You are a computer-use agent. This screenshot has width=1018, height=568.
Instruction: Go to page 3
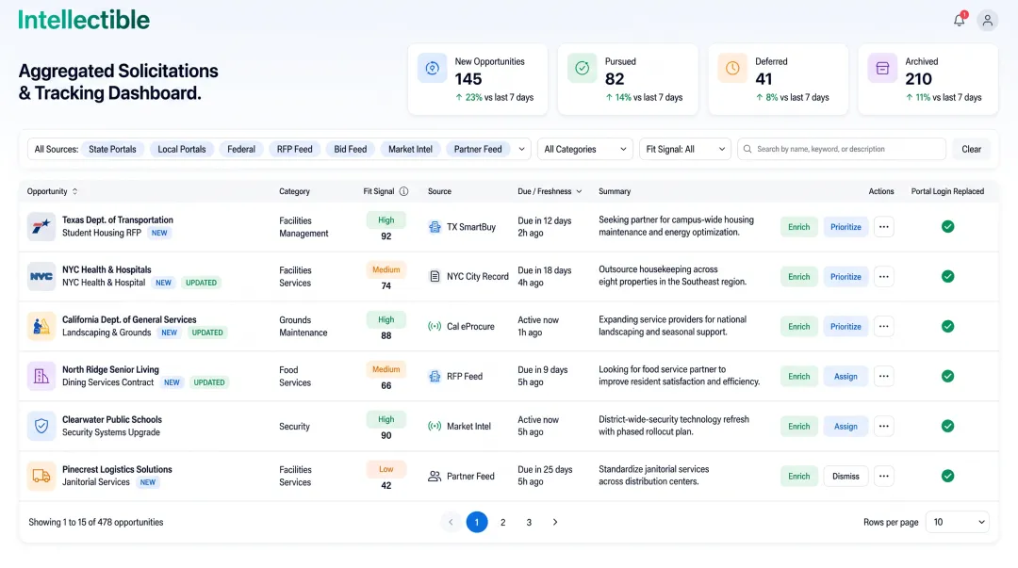[529, 522]
